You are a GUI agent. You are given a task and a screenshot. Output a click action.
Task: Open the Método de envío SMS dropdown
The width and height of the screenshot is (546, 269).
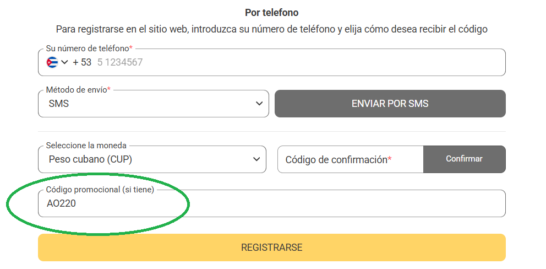tap(154, 104)
